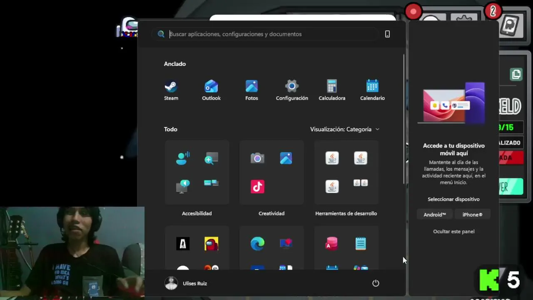
Task: Click the power button in Start menu
Action: click(376, 283)
